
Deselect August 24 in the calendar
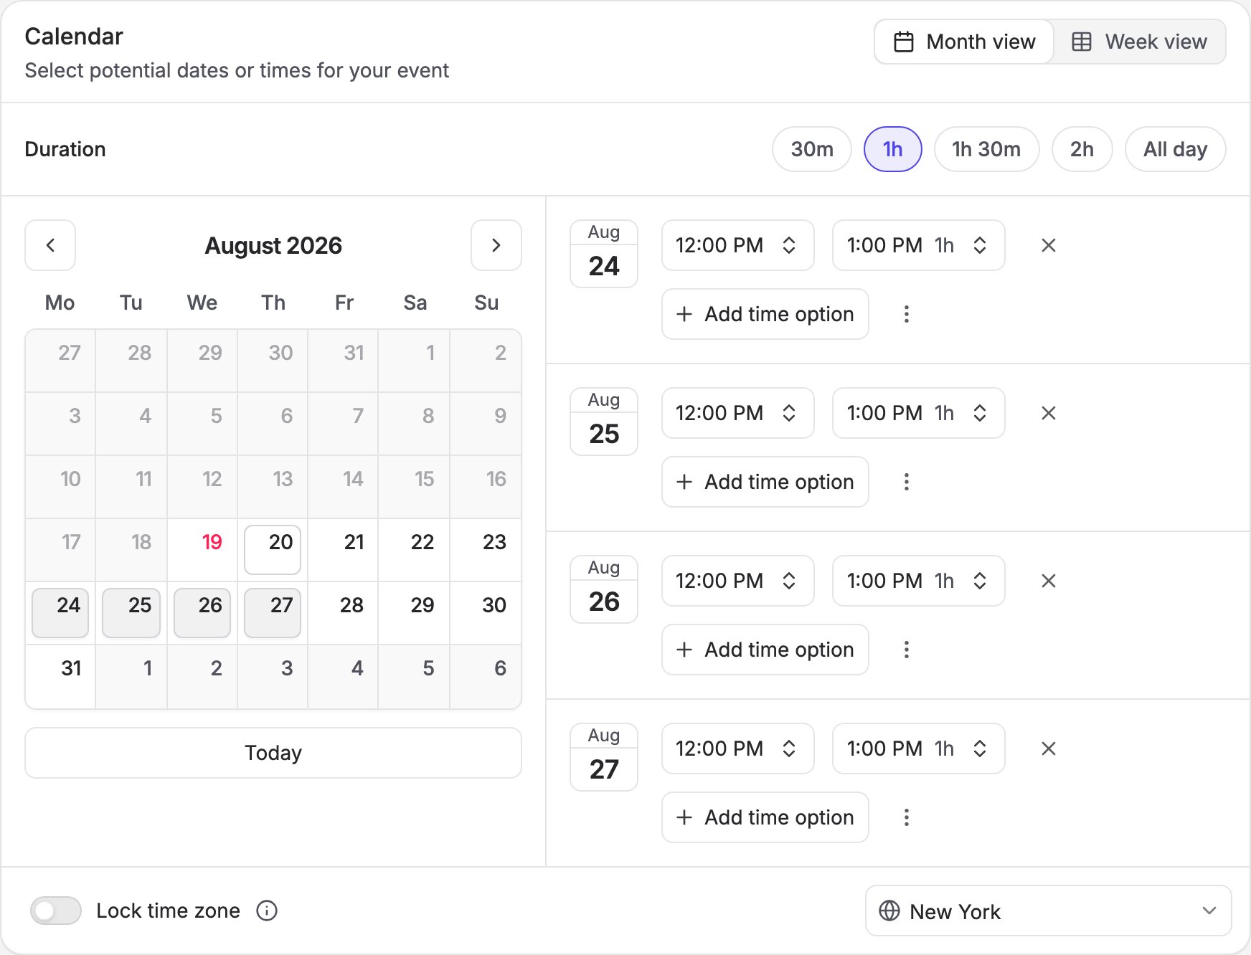(60, 613)
